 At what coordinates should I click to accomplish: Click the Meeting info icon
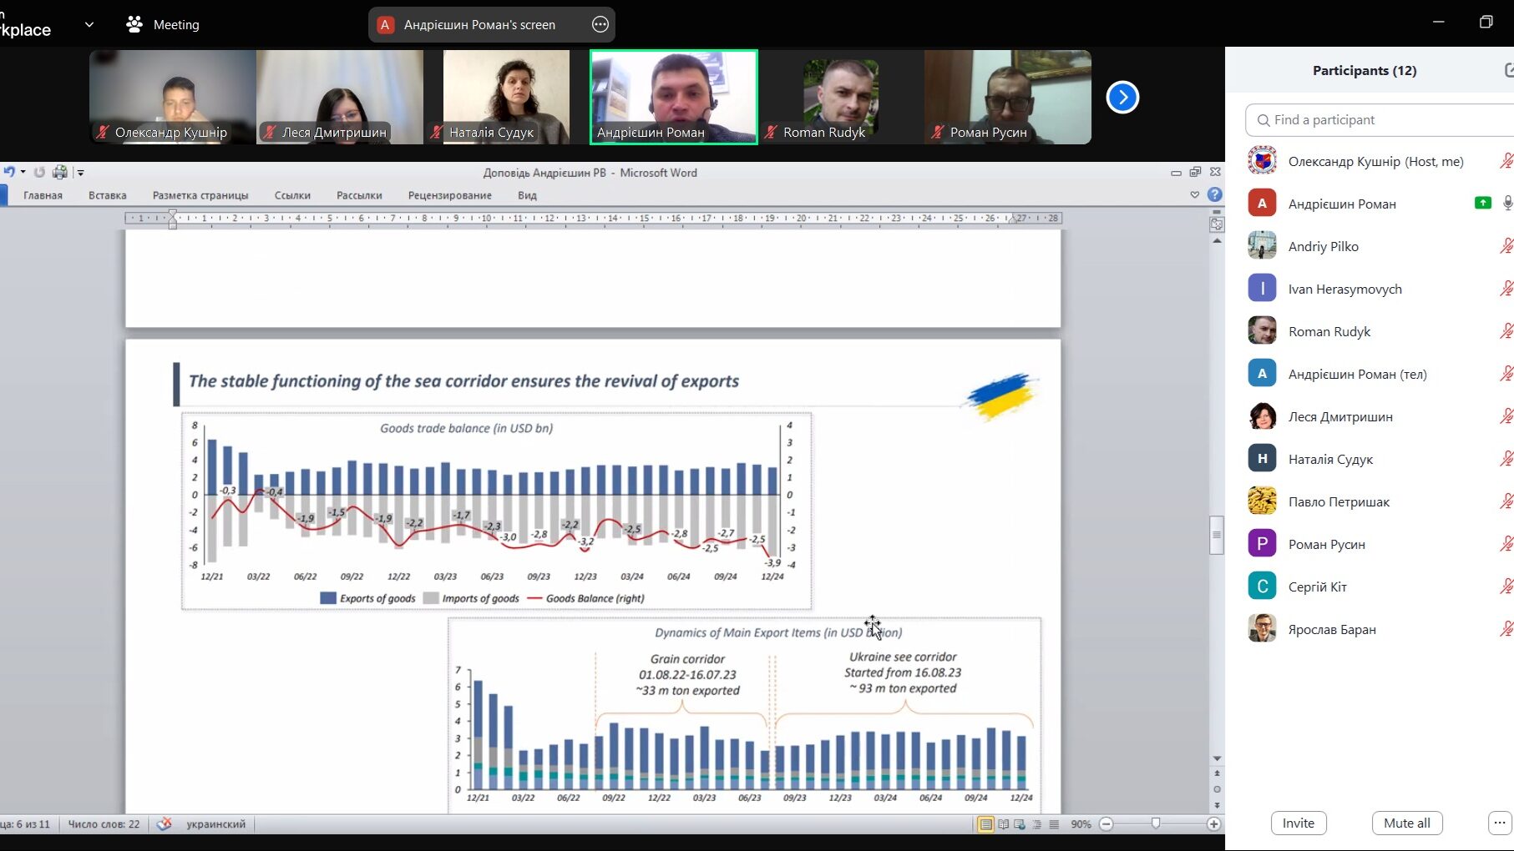[x=134, y=24]
